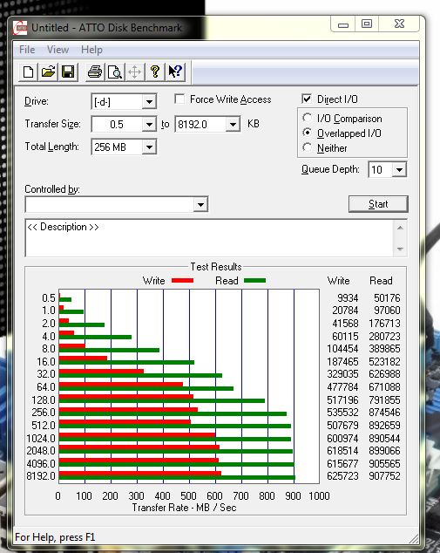This screenshot has width=440, height=553.
Task: Click the yellow question mark About icon
Action: click(155, 72)
